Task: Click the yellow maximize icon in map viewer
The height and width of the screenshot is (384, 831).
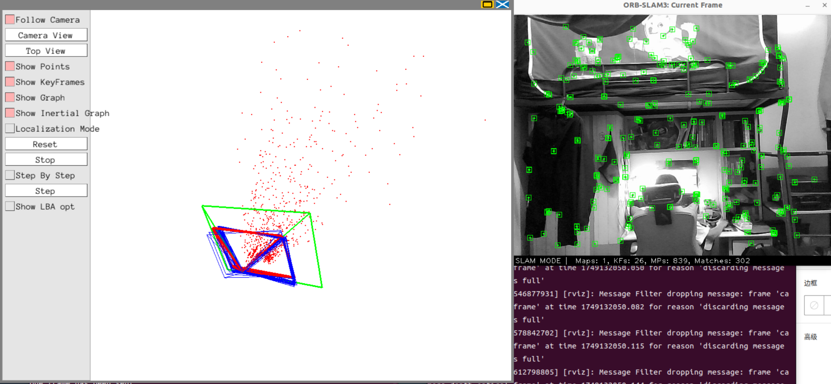Action: tap(487, 4)
